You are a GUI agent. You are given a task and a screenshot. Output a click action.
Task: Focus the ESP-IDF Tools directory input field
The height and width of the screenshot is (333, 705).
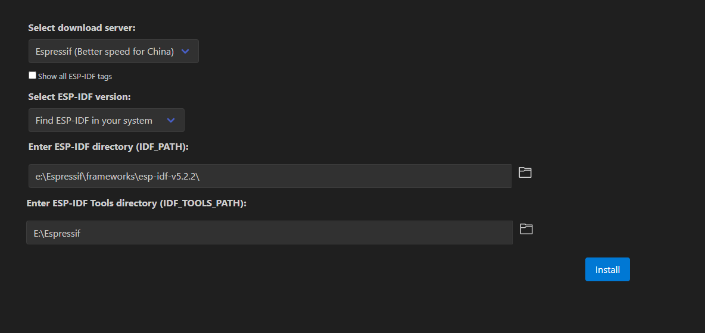tap(269, 233)
